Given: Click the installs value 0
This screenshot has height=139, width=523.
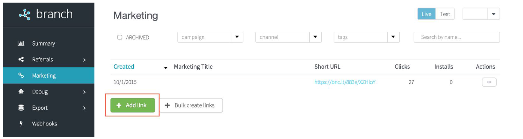Looking at the screenshot, I should [x=451, y=82].
